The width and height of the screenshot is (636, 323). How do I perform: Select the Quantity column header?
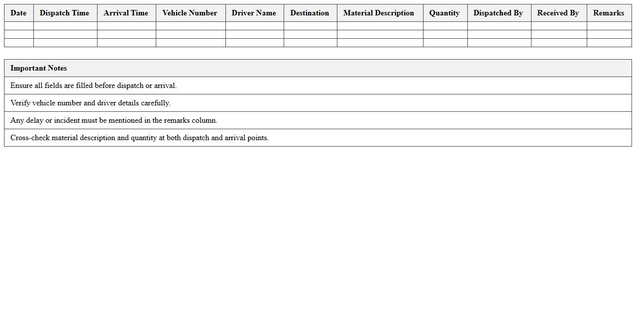click(444, 13)
